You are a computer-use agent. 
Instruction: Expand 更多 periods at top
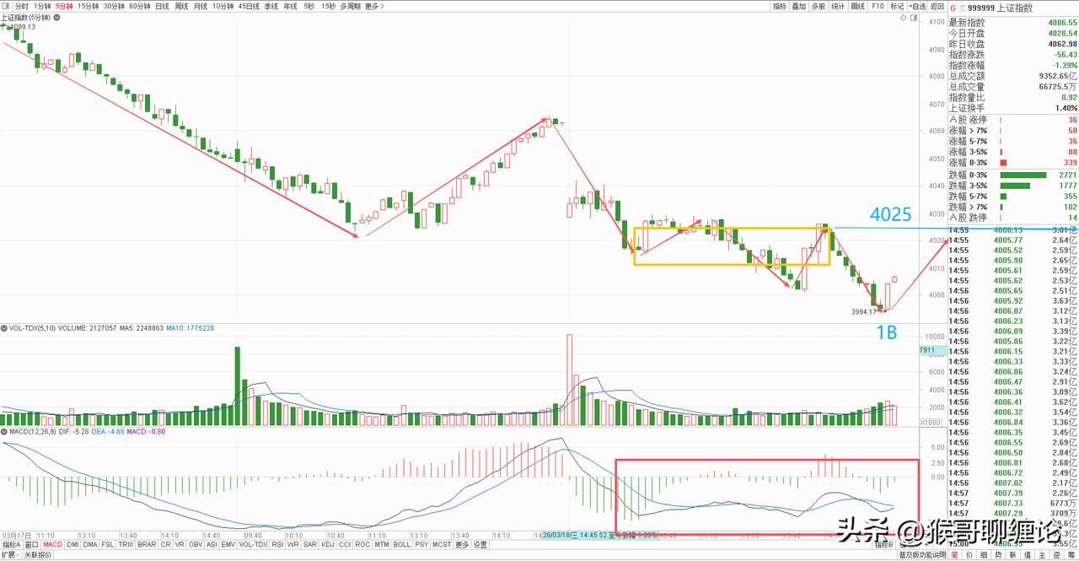375,6
